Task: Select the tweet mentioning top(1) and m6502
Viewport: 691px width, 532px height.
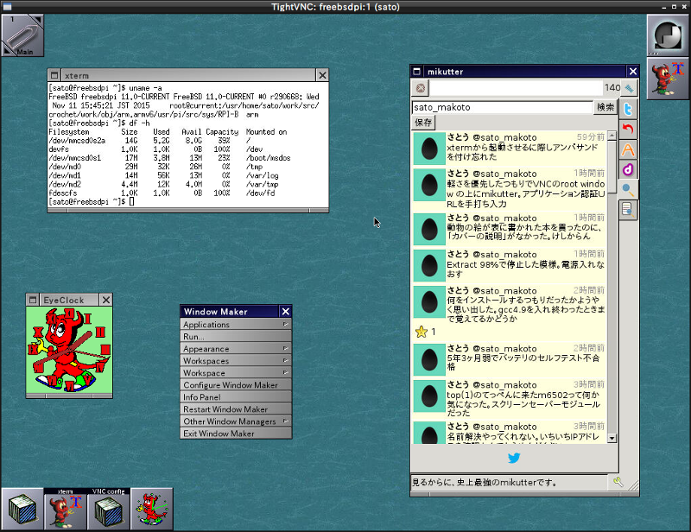Action: [509, 398]
